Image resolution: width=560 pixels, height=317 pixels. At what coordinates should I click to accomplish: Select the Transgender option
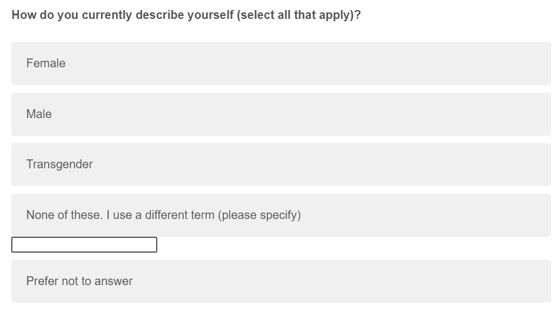(x=280, y=164)
